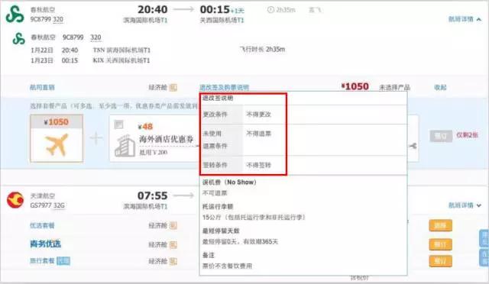Click the blue tag next to 旅行套餐
Screen dimensions: 489x284
click(63, 260)
